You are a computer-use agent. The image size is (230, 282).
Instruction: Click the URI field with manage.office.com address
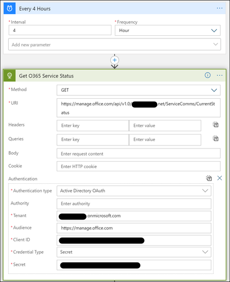click(x=139, y=108)
